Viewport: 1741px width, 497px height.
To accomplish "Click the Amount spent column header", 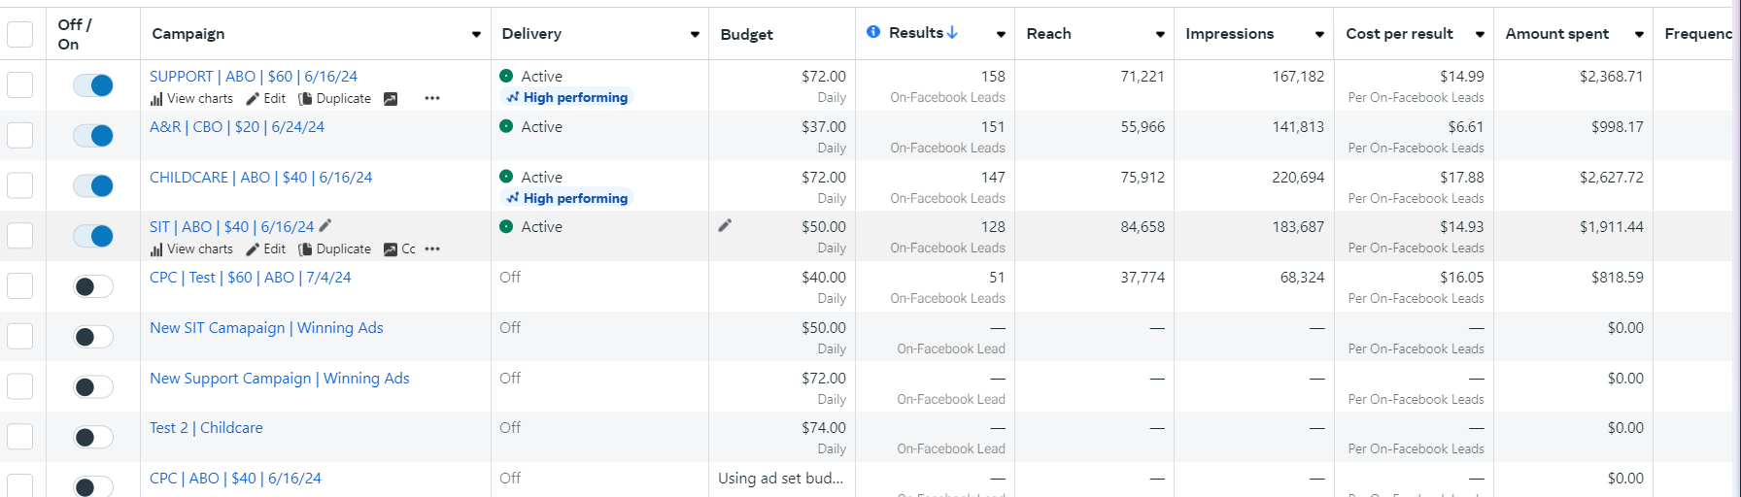I will pyautogui.click(x=1556, y=34).
